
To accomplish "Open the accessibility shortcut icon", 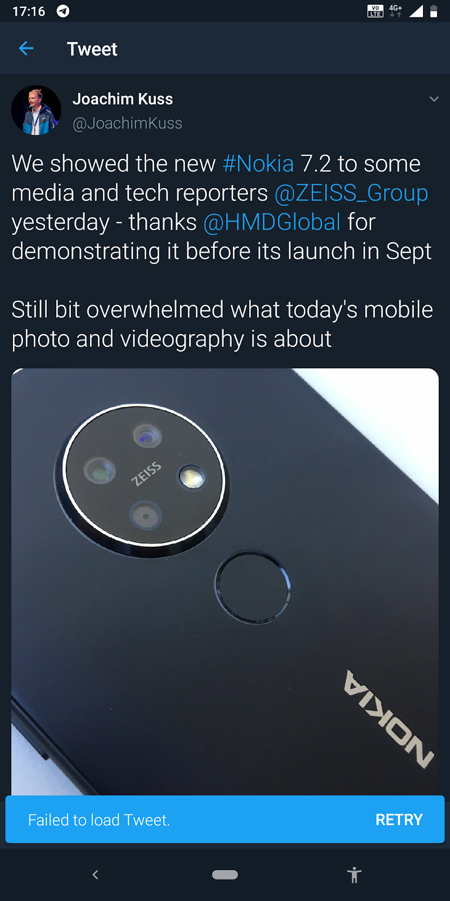I will pyautogui.click(x=354, y=875).
